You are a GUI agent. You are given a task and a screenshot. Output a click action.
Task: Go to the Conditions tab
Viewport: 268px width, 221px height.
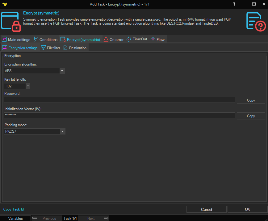45,39
